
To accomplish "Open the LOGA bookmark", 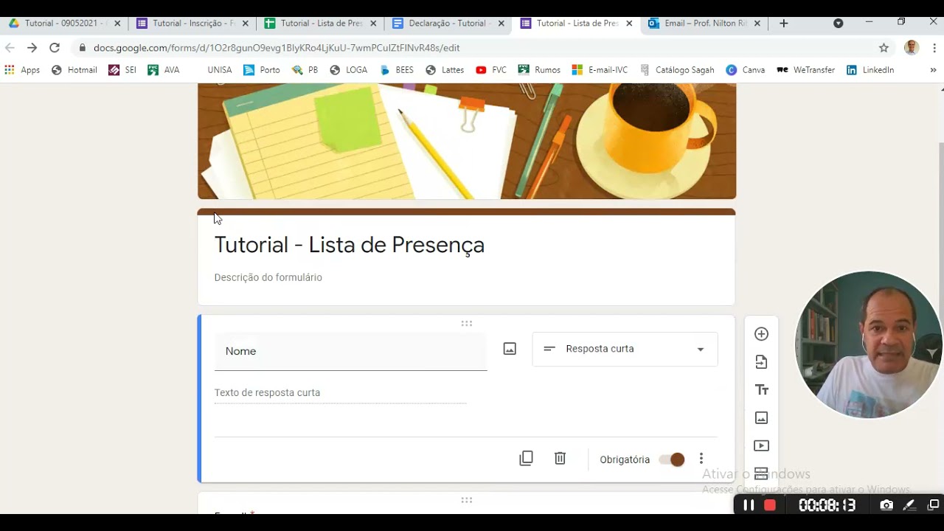I will (x=349, y=70).
